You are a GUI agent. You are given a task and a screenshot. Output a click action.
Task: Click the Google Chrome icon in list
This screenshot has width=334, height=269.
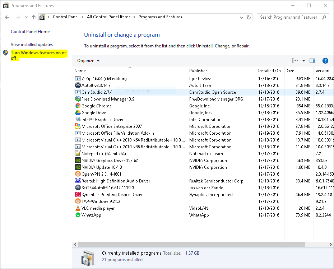pos(78,106)
